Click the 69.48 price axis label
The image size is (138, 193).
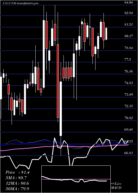coord(129,129)
